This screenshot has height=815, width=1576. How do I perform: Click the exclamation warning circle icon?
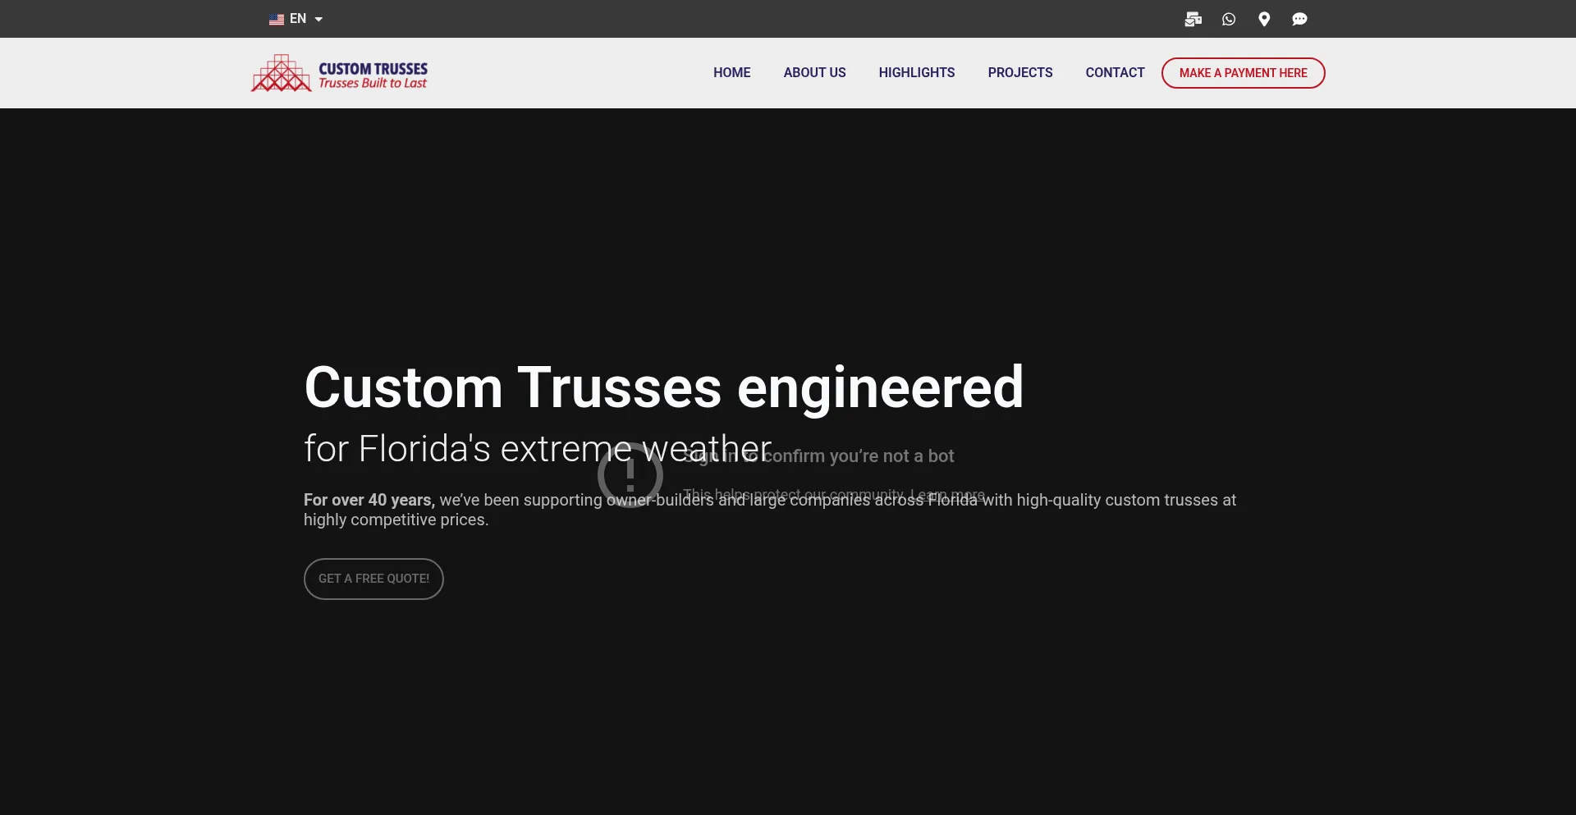click(x=630, y=474)
